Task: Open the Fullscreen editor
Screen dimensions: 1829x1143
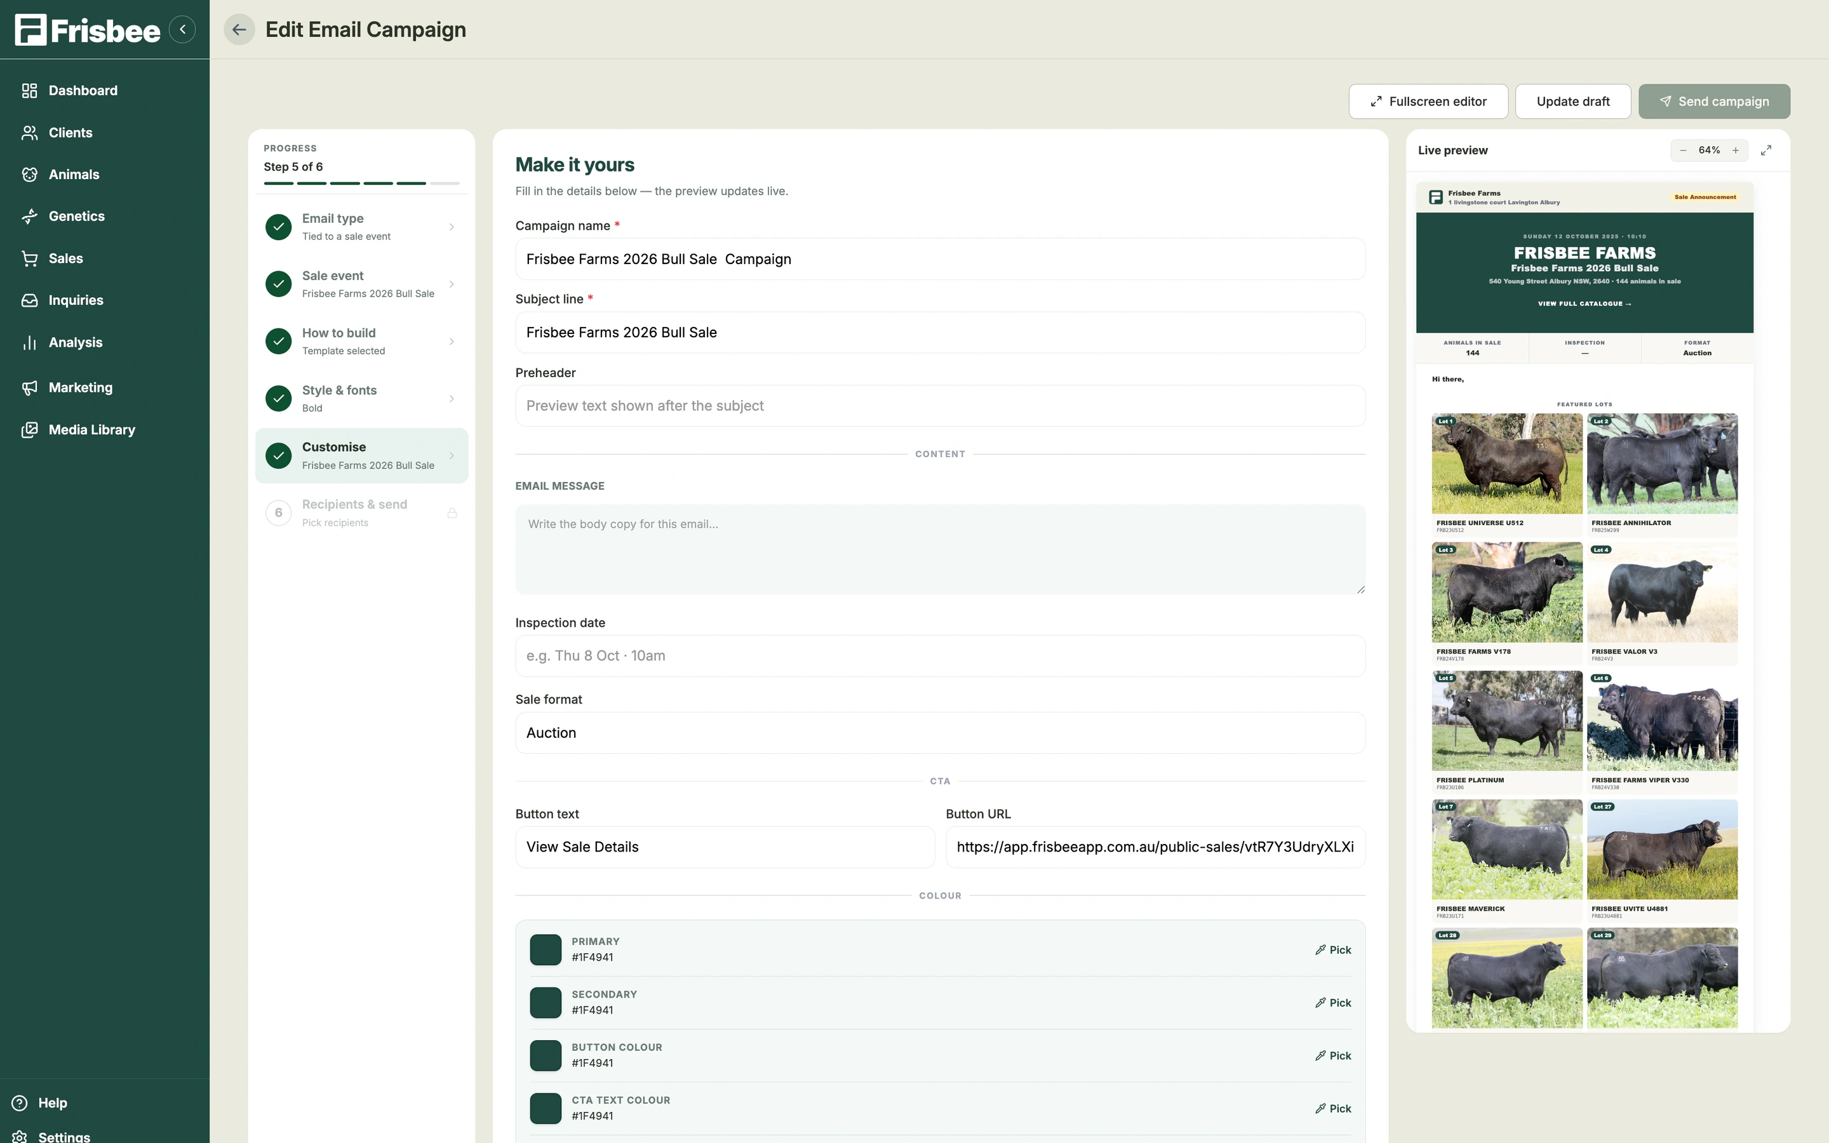Action: (x=1428, y=102)
